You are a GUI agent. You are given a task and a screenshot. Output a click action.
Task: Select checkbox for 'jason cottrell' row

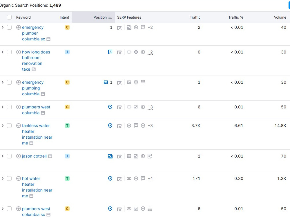(9, 156)
